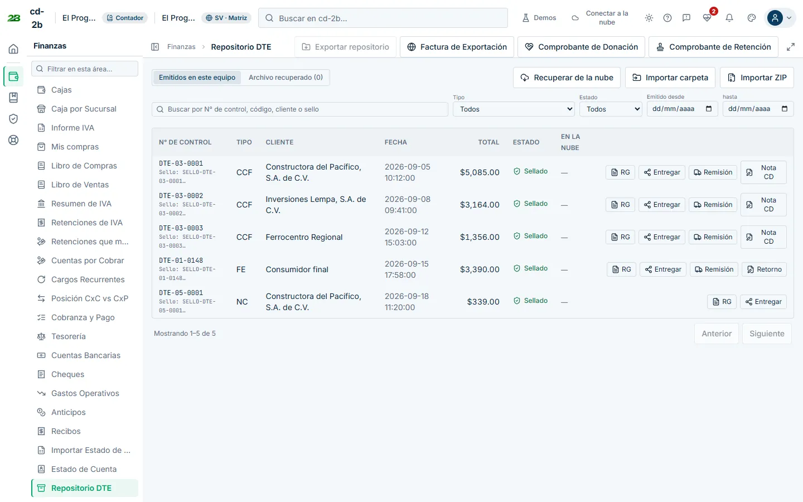Click the Importar carpeta button
Viewport: 803px width, 502px height.
[x=670, y=78]
